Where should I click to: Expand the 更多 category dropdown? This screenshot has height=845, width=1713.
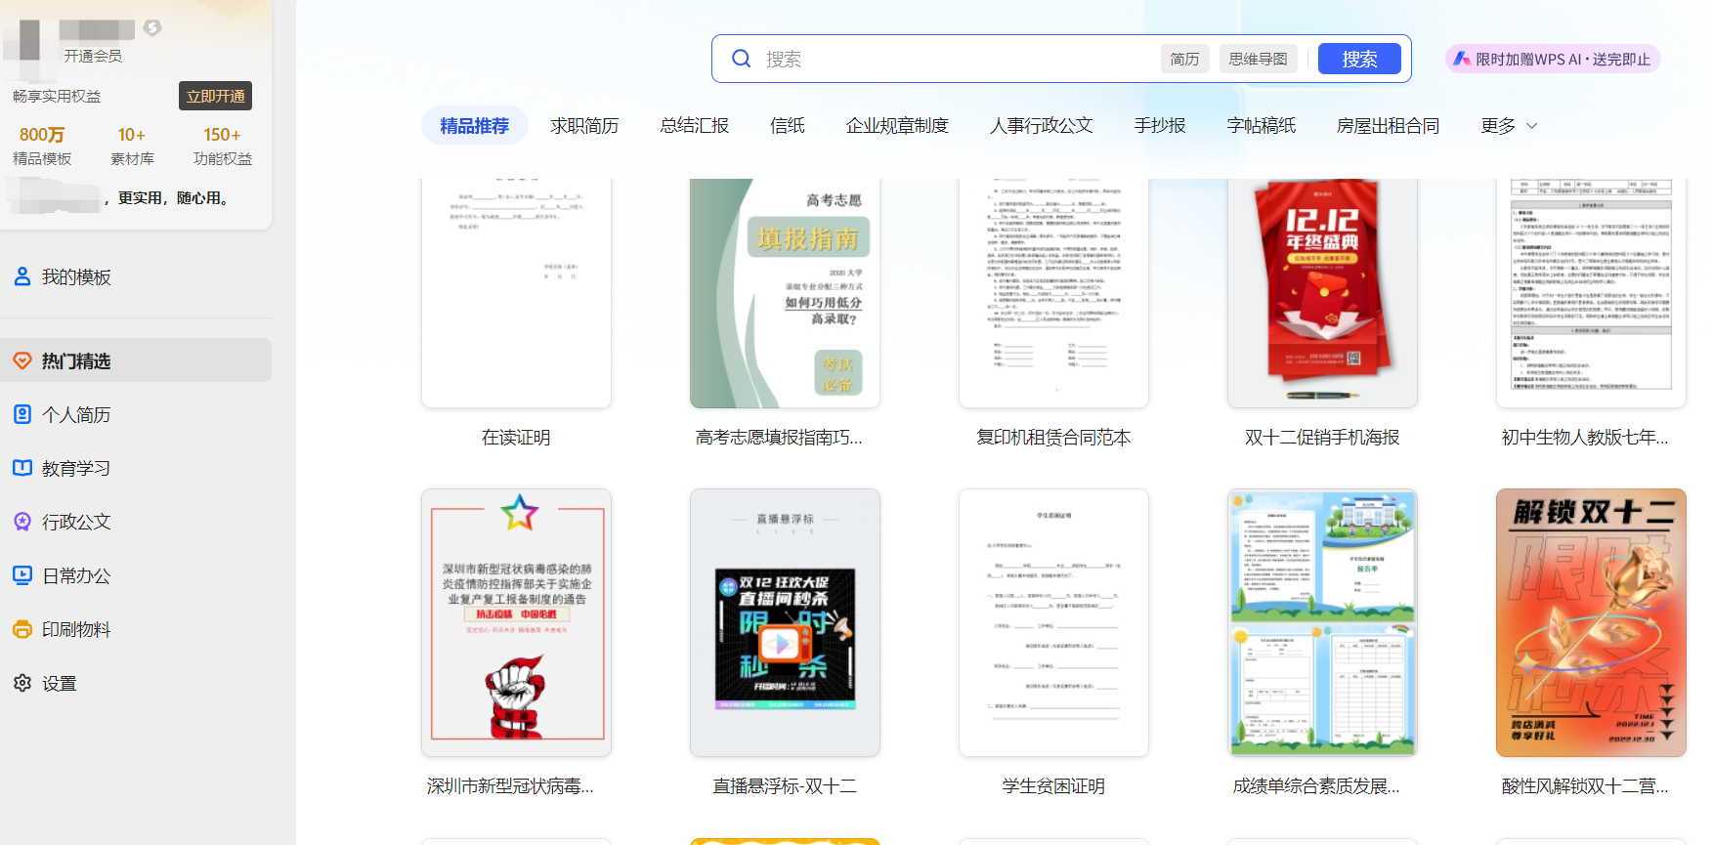coord(1510,126)
